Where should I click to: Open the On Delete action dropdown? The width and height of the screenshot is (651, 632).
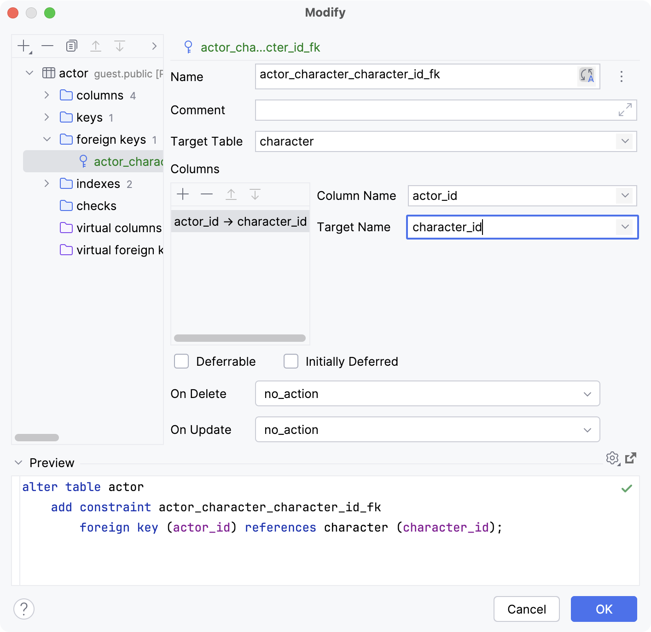coord(587,394)
